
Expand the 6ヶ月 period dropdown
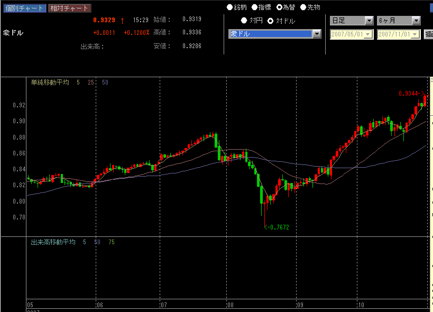click(416, 21)
